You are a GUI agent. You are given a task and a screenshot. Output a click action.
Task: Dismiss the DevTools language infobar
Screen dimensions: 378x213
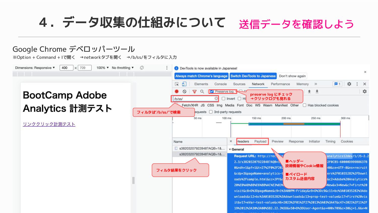pos(365,72)
